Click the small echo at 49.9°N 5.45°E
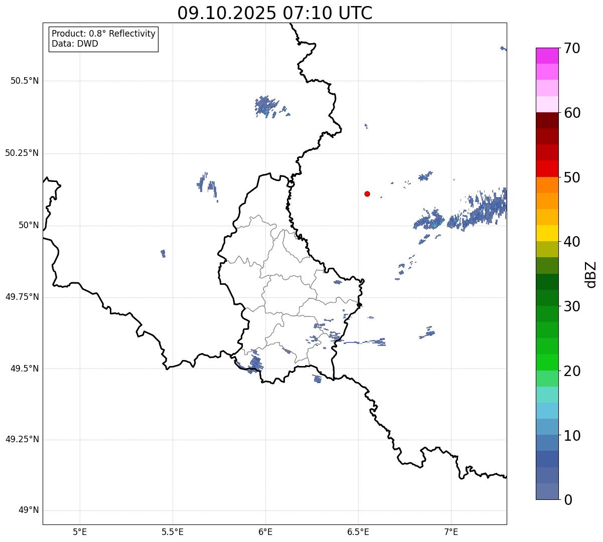Viewport: 603px width, 542px height. pyautogui.click(x=163, y=253)
